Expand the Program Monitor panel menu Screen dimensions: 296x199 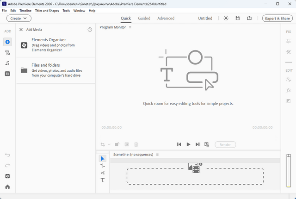pos(130,27)
